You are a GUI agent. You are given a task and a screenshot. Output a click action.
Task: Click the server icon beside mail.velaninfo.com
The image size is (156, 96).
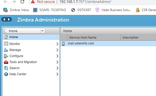(63, 44)
